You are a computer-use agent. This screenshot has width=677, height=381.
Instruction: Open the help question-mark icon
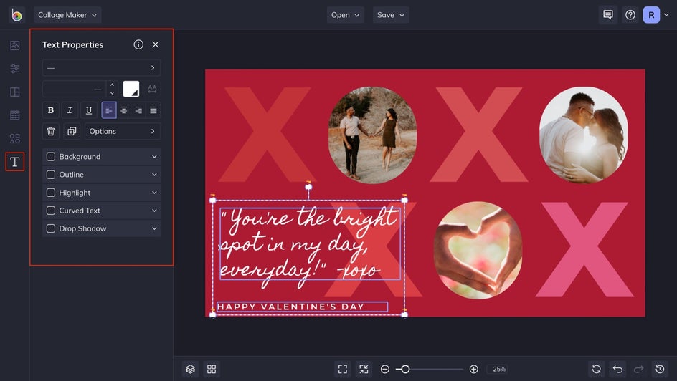click(630, 15)
